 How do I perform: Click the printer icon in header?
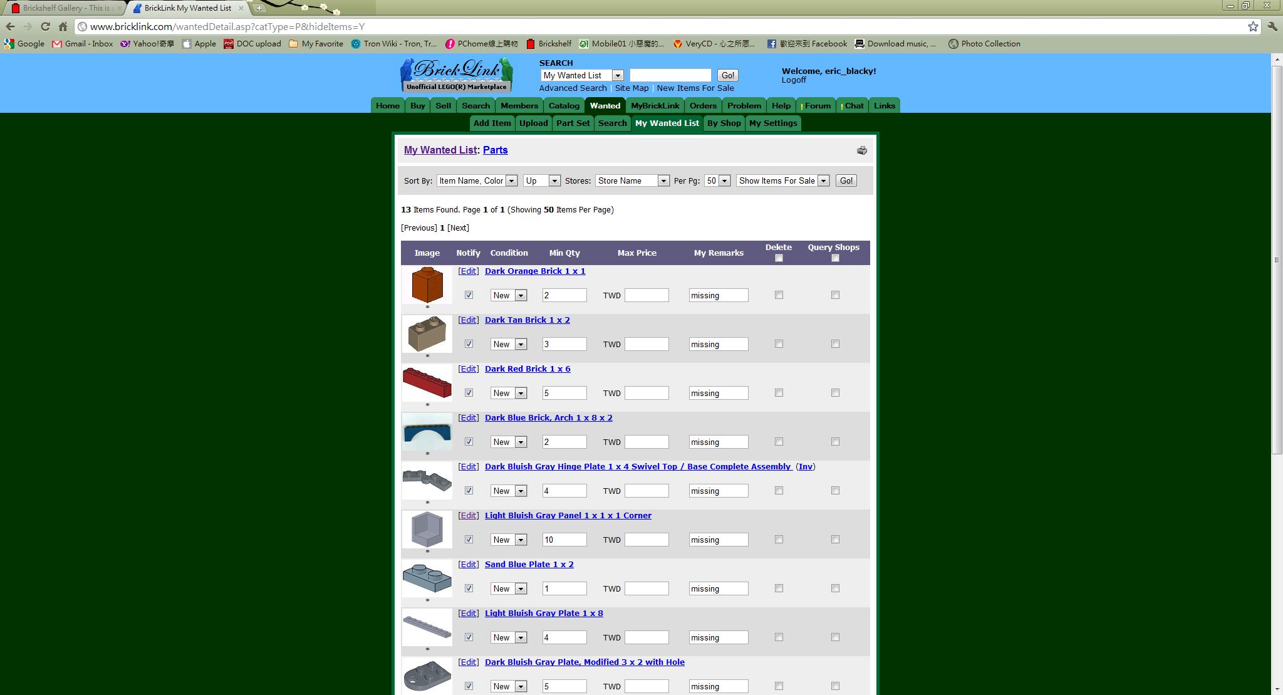tap(862, 150)
